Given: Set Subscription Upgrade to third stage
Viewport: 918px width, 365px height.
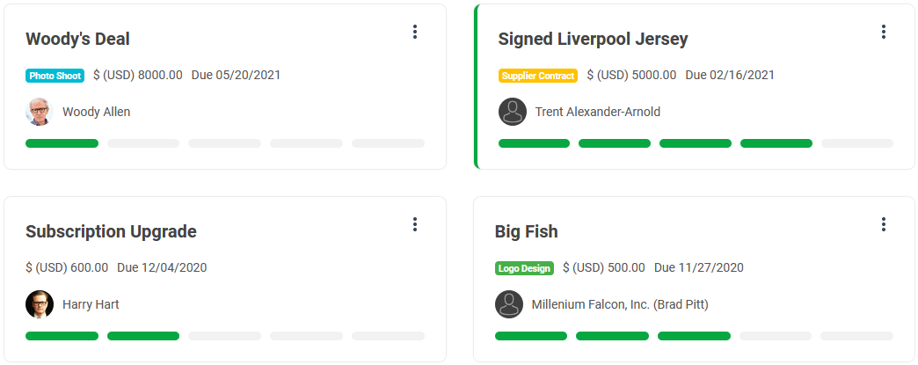Looking at the screenshot, I should (x=224, y=336).
